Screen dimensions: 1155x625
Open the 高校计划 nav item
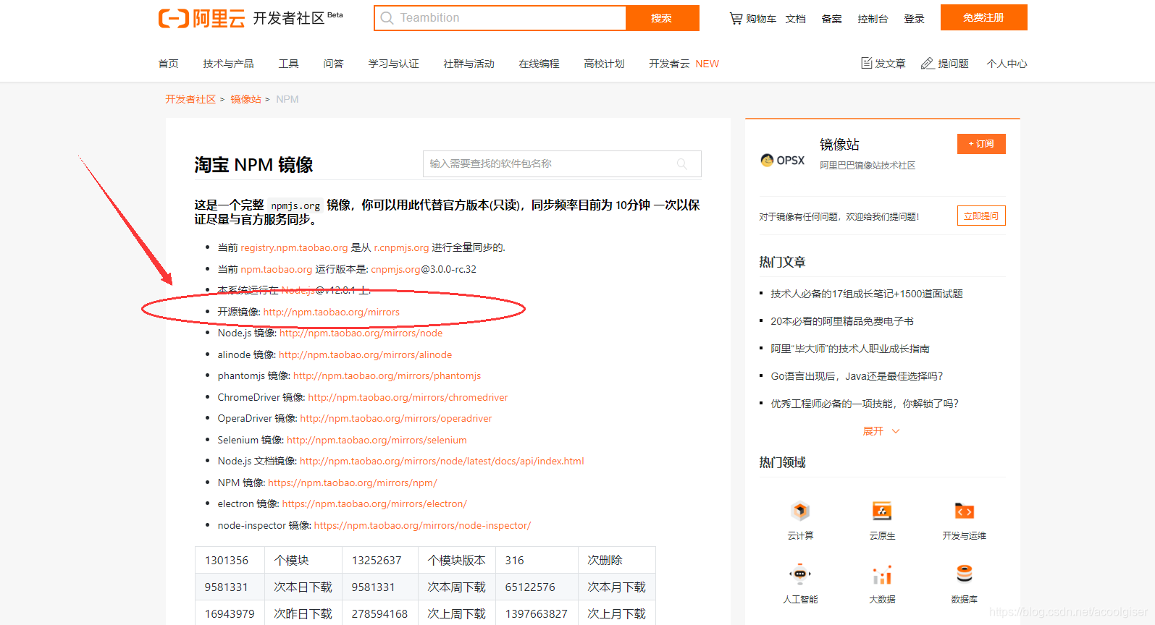click(604, 64)
